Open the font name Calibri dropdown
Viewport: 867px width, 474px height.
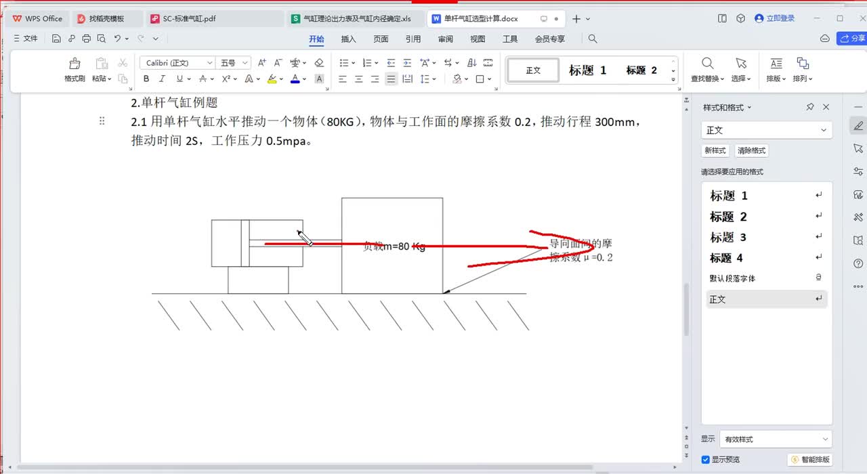pos(209,63)
